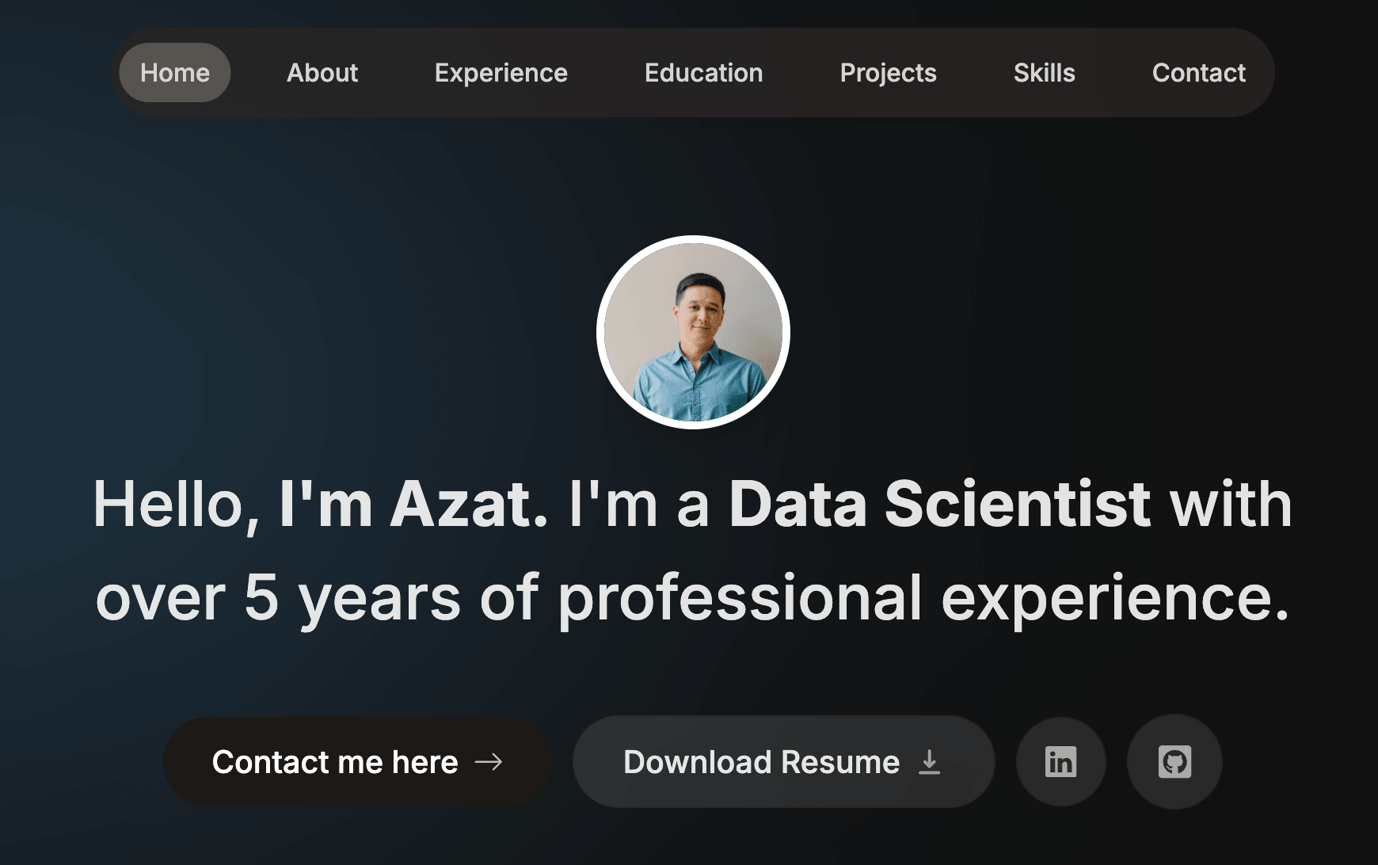1378x865 pixels.
Task: Jump to the Projects section
Action: [x=889, y=73]
